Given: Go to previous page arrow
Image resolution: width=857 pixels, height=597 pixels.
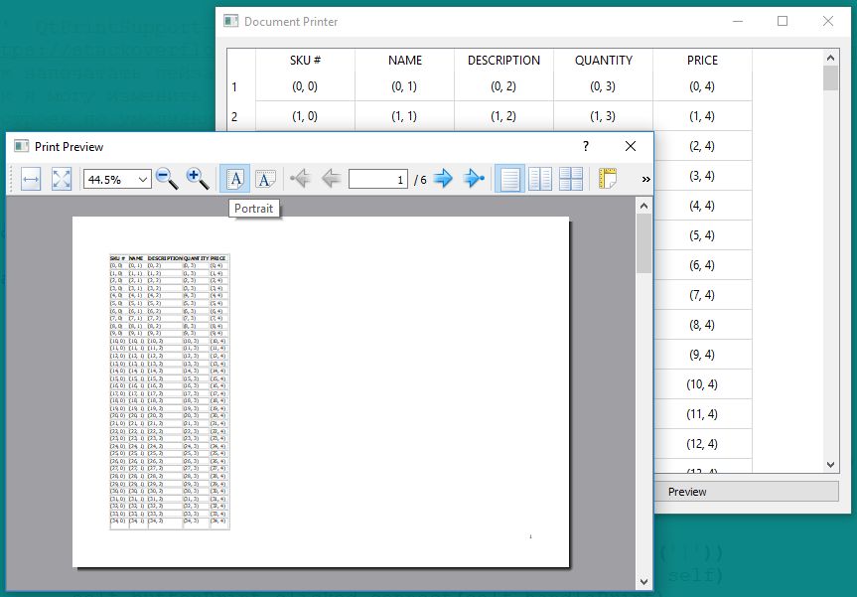Looking at the screenshot, I should click(x=331, y=178).
